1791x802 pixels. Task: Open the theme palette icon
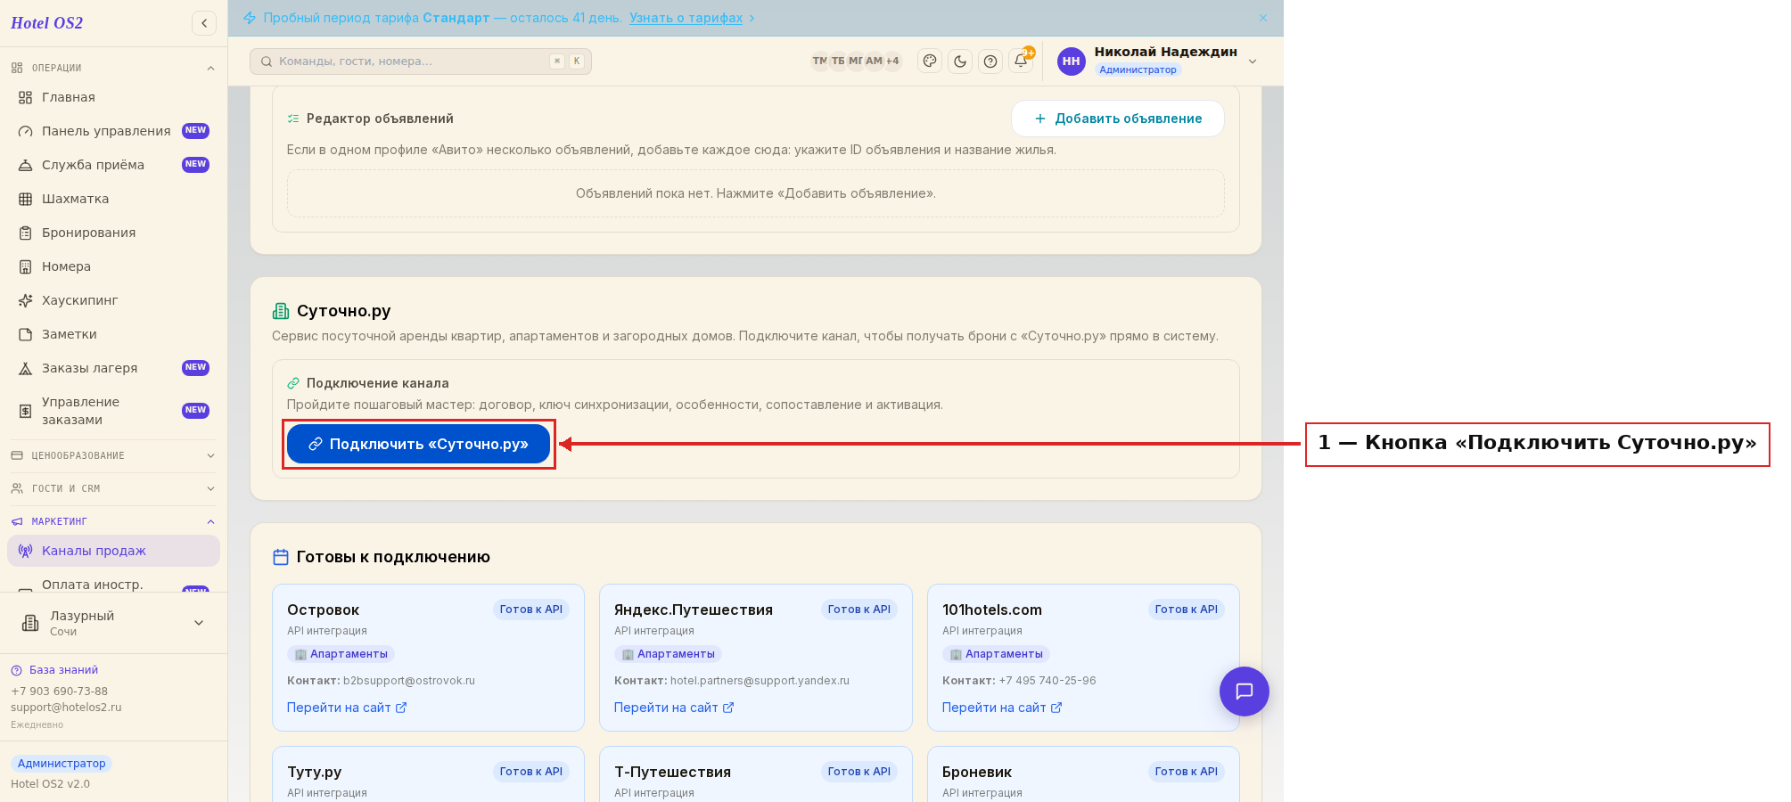[930, 61]
